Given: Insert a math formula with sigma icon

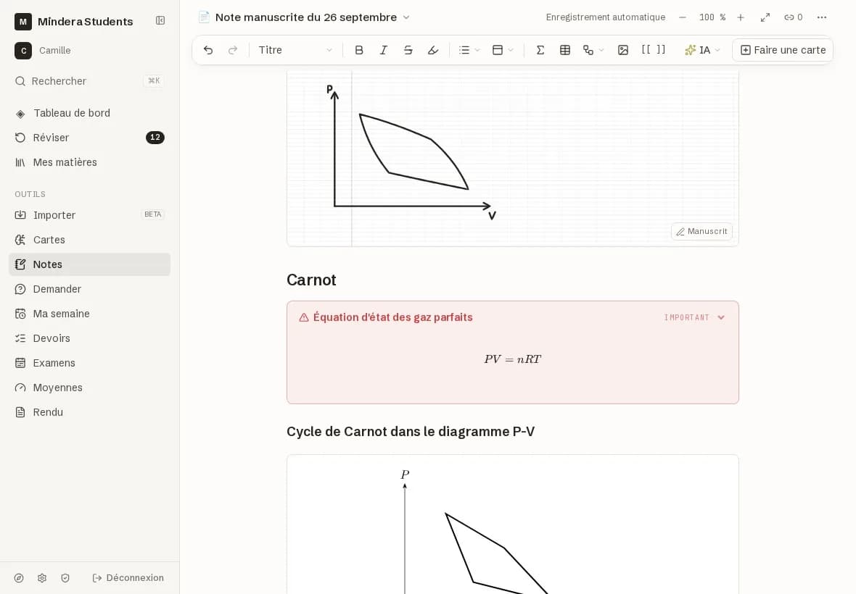Looking at the screenshot, I should (540, 50).
